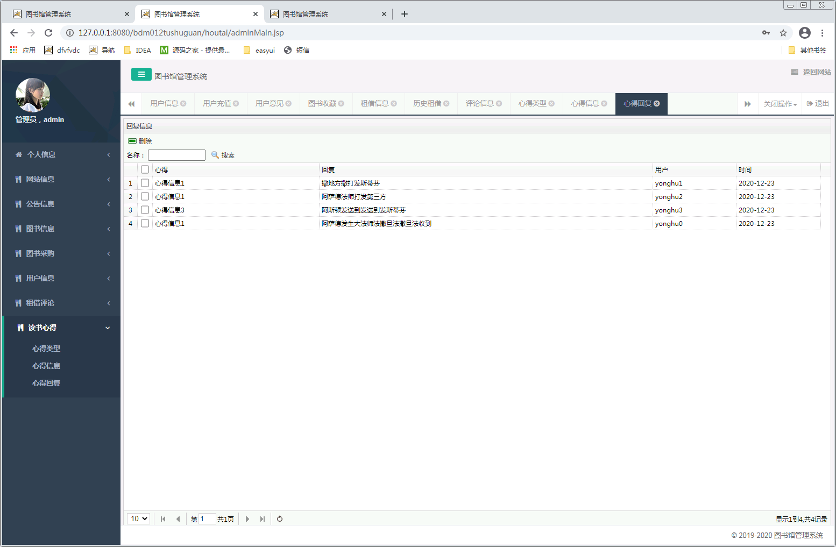The width and height of the screenshot is (836, 547).
Task: Go to next page in pagination bar
Action: (247, 519)
